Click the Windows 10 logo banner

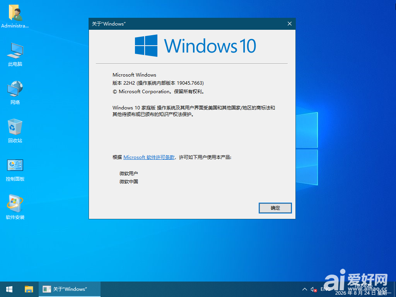point(195,46)
